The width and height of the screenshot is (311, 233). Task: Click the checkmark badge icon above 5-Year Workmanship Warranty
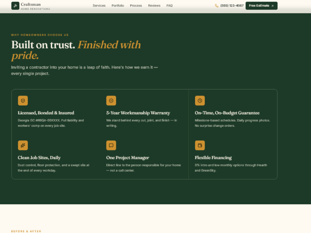(x=111, y=101)
